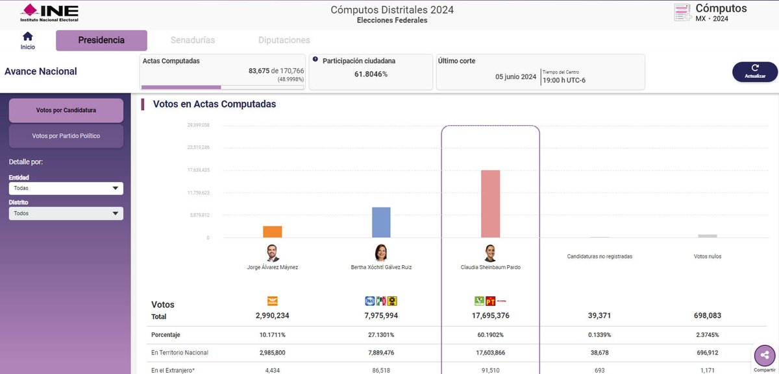Click the Morena party logo
Screen dimensions: 779x374
[502, 301]
